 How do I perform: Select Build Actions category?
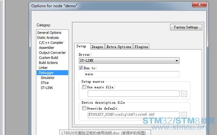tap(48, 63)
